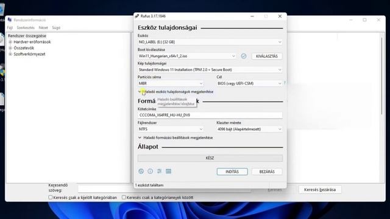Open the Fájl menu
Viewport: 390px width, 219px height.
pos(10,27)
